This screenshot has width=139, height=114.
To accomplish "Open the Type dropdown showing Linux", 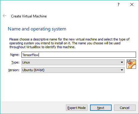I will tap(73, 62).
